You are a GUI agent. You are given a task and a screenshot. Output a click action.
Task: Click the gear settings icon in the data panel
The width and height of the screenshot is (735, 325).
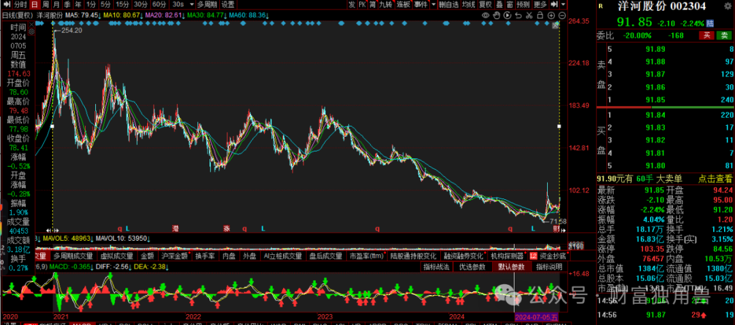click(32, 32)
